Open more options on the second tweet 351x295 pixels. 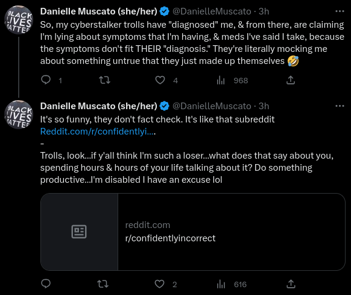[340, 106]
